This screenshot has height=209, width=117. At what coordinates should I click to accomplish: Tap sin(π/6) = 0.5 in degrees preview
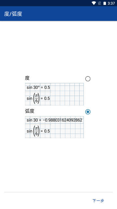click(38, 99)
